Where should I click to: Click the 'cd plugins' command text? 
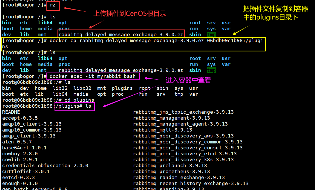[x=79, y=100]
